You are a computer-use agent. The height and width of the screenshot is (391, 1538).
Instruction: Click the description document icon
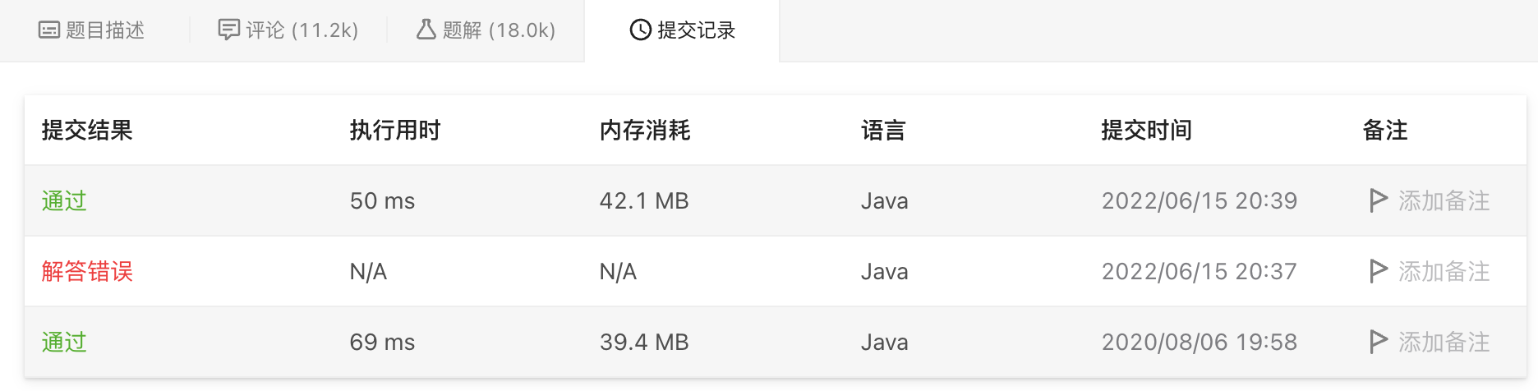(49, 30)
